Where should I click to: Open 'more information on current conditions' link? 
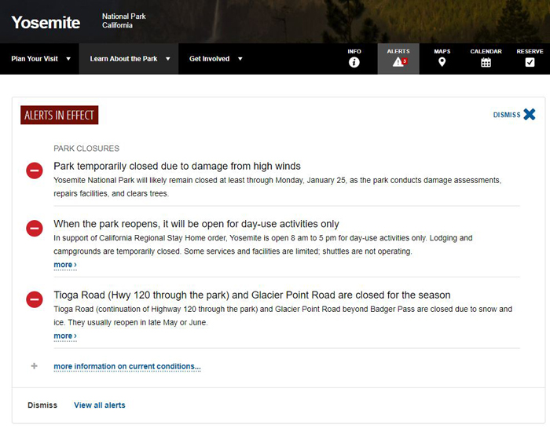pyautogui.click(x=127, y=367)
